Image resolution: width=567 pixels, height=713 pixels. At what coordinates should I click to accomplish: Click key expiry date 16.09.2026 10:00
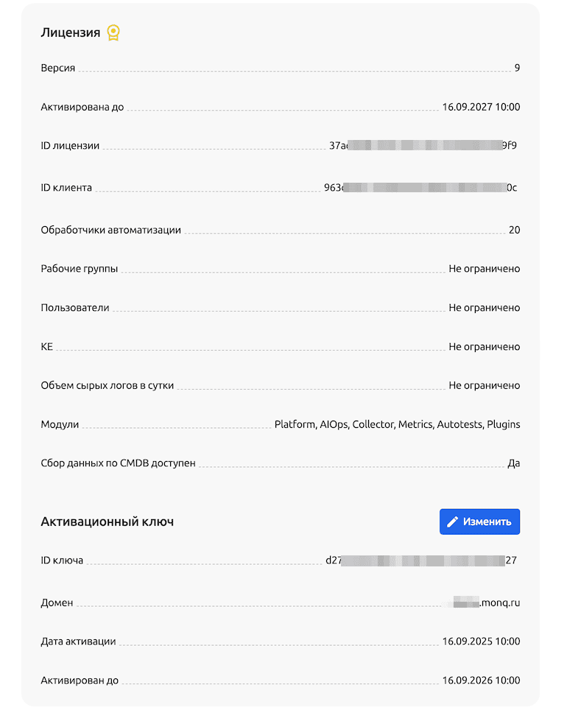481,681
